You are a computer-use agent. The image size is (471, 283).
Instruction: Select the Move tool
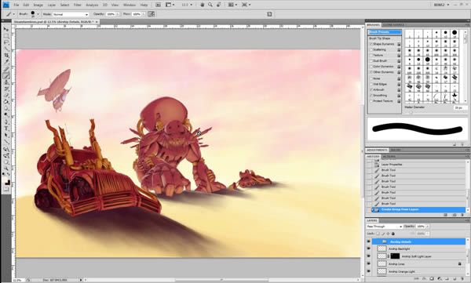click(x=6, y=29)
